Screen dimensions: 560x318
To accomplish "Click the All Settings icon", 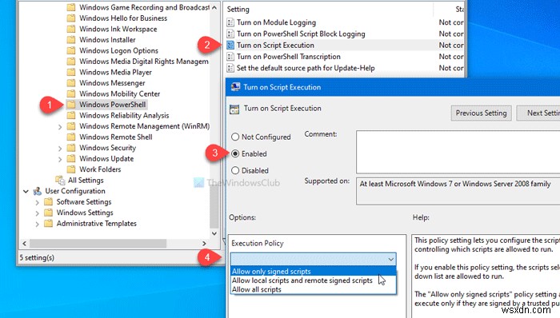I will click(x=60, y=180).
